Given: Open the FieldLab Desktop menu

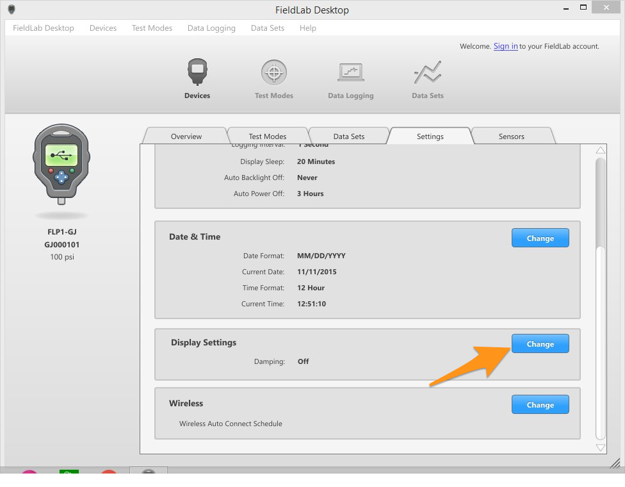Looking at the screenshot, I should (44, 28).
